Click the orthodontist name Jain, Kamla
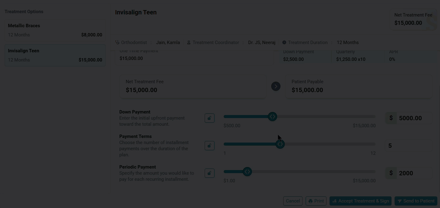 point(168,43)
